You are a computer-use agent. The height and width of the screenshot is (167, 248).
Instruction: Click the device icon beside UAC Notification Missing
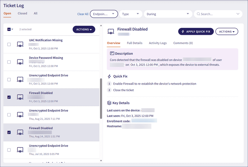pyautogui.click(x=20, y=44)
